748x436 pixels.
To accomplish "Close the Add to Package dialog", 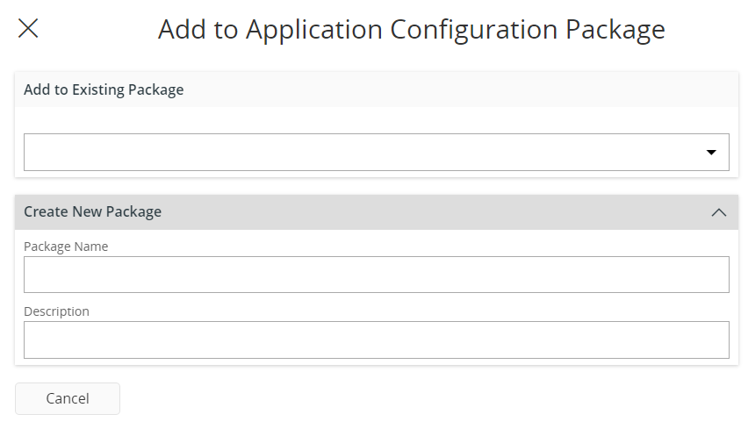I will click(28, 29).
